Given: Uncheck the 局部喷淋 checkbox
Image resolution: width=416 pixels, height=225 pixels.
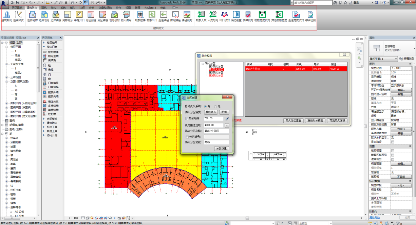Looking at the screenshot, I should point(187,119).
